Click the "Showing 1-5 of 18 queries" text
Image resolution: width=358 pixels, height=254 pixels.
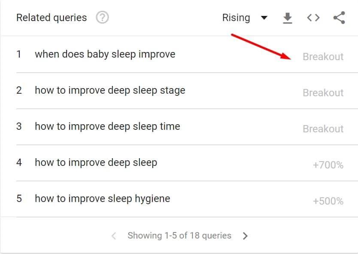click(179, 236)
